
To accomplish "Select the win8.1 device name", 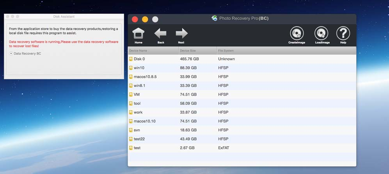I will click(x=140, y=86).
